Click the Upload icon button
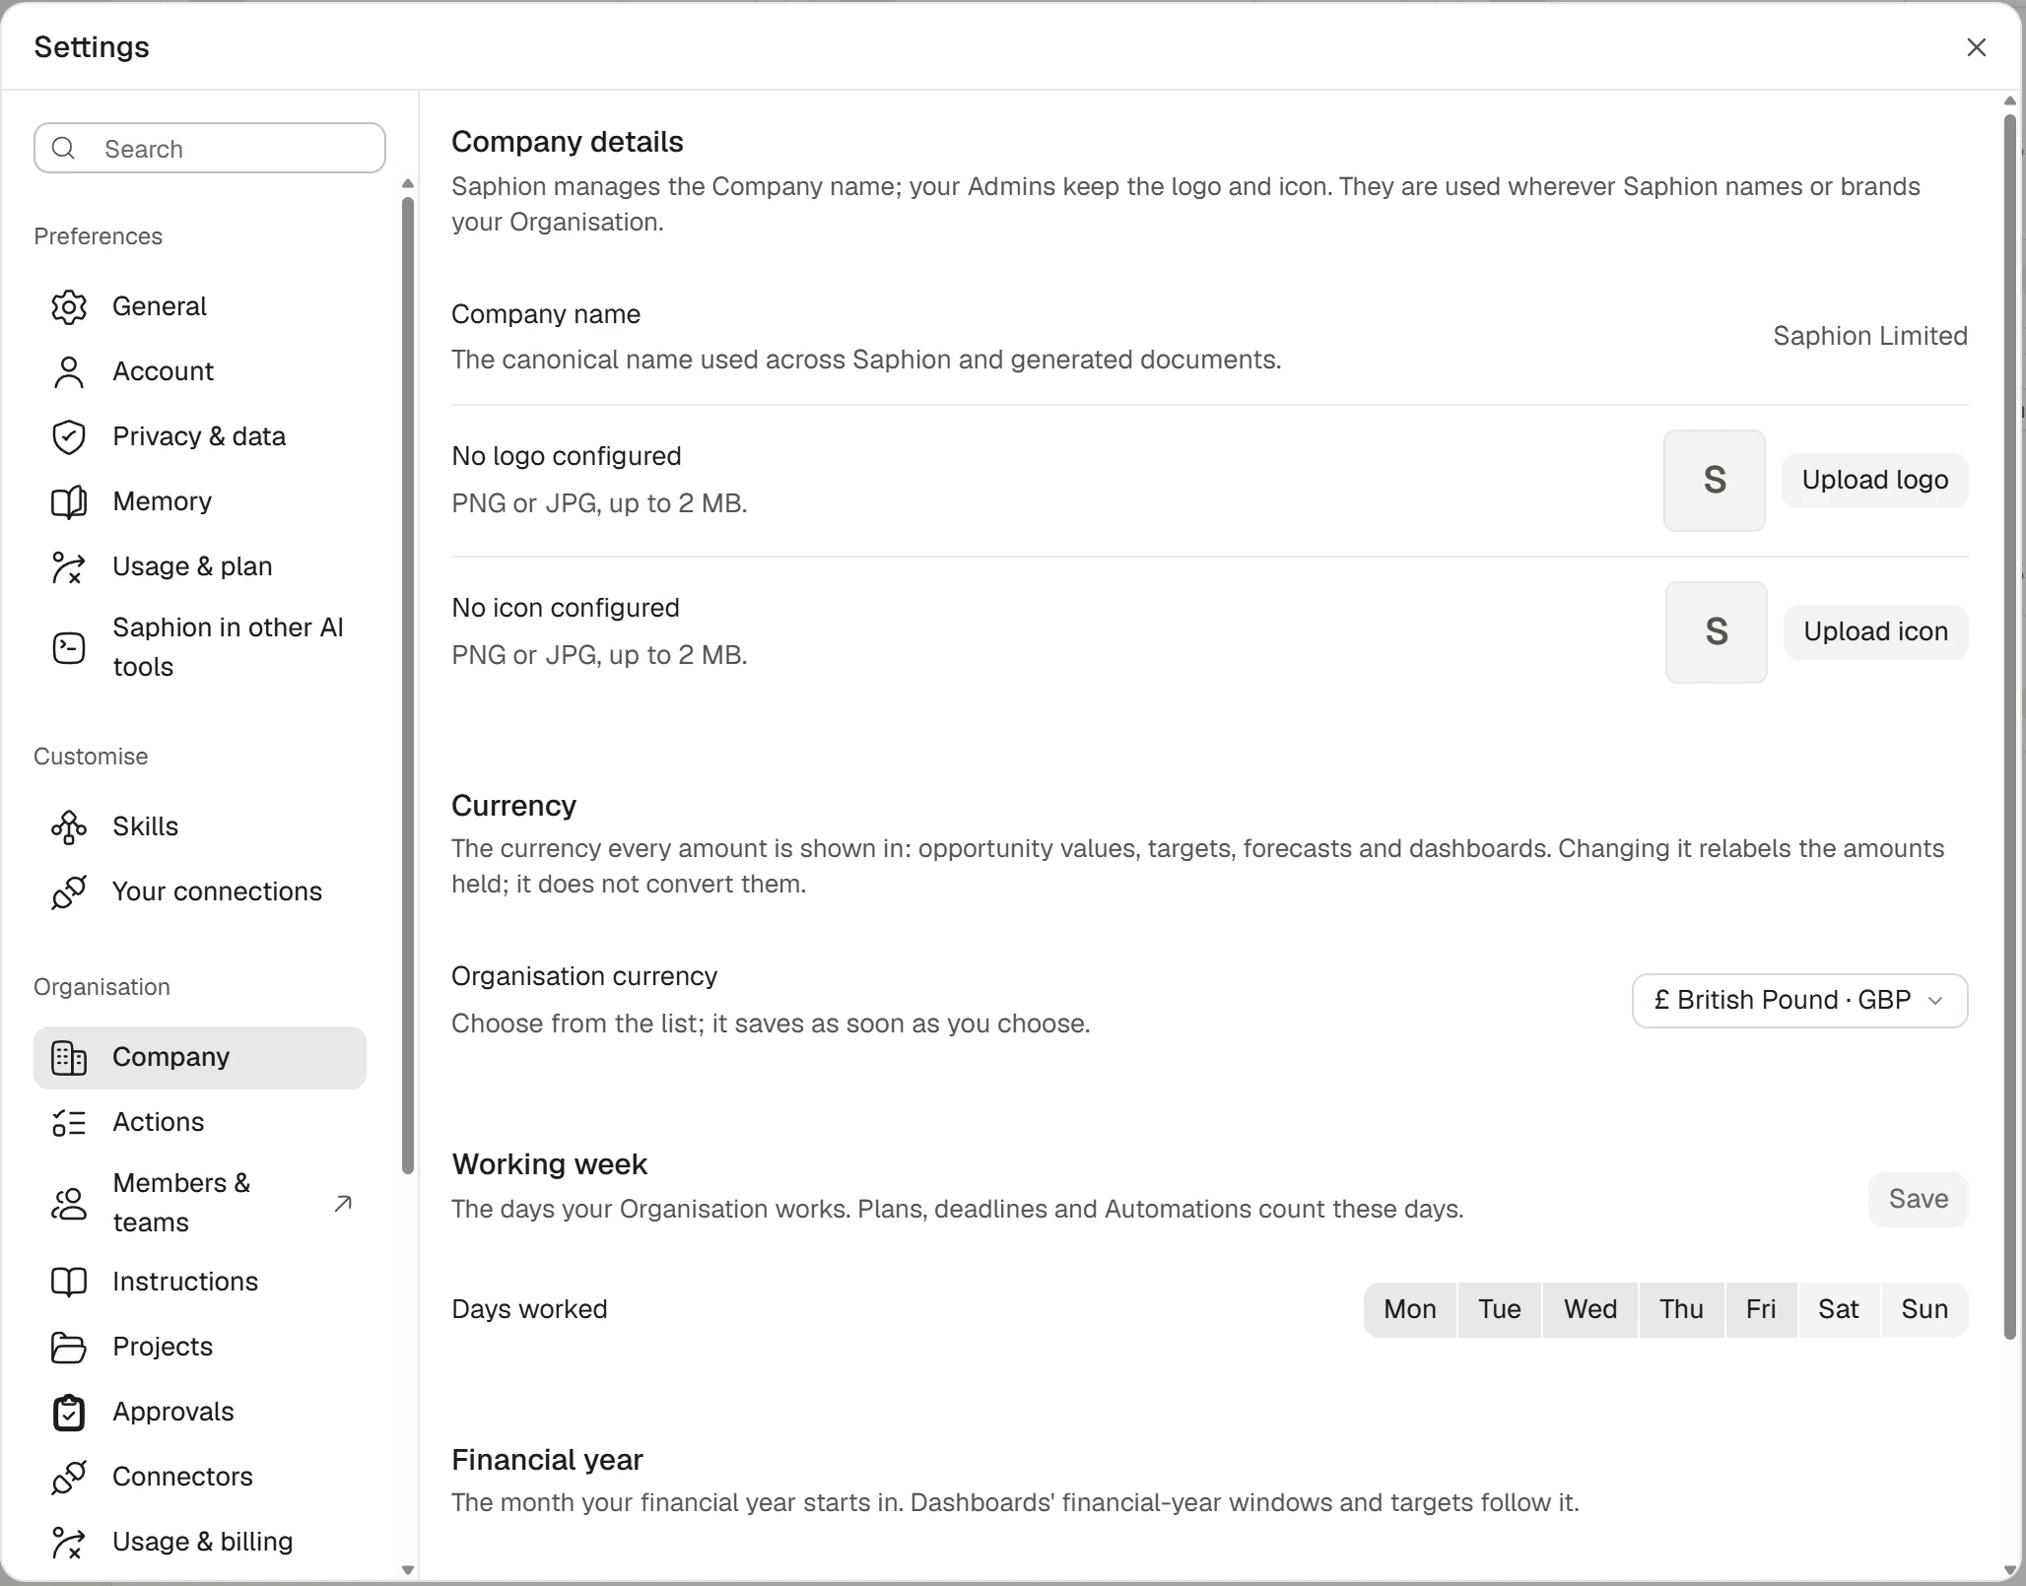The height and width of the screenshot is (1586, 2026). coord(1876,632)
